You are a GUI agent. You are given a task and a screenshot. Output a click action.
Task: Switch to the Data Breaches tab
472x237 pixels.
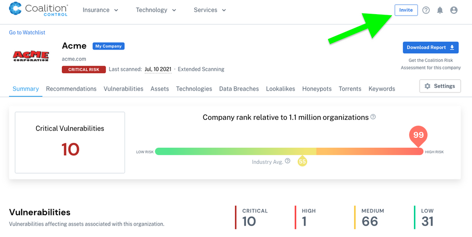239,89
